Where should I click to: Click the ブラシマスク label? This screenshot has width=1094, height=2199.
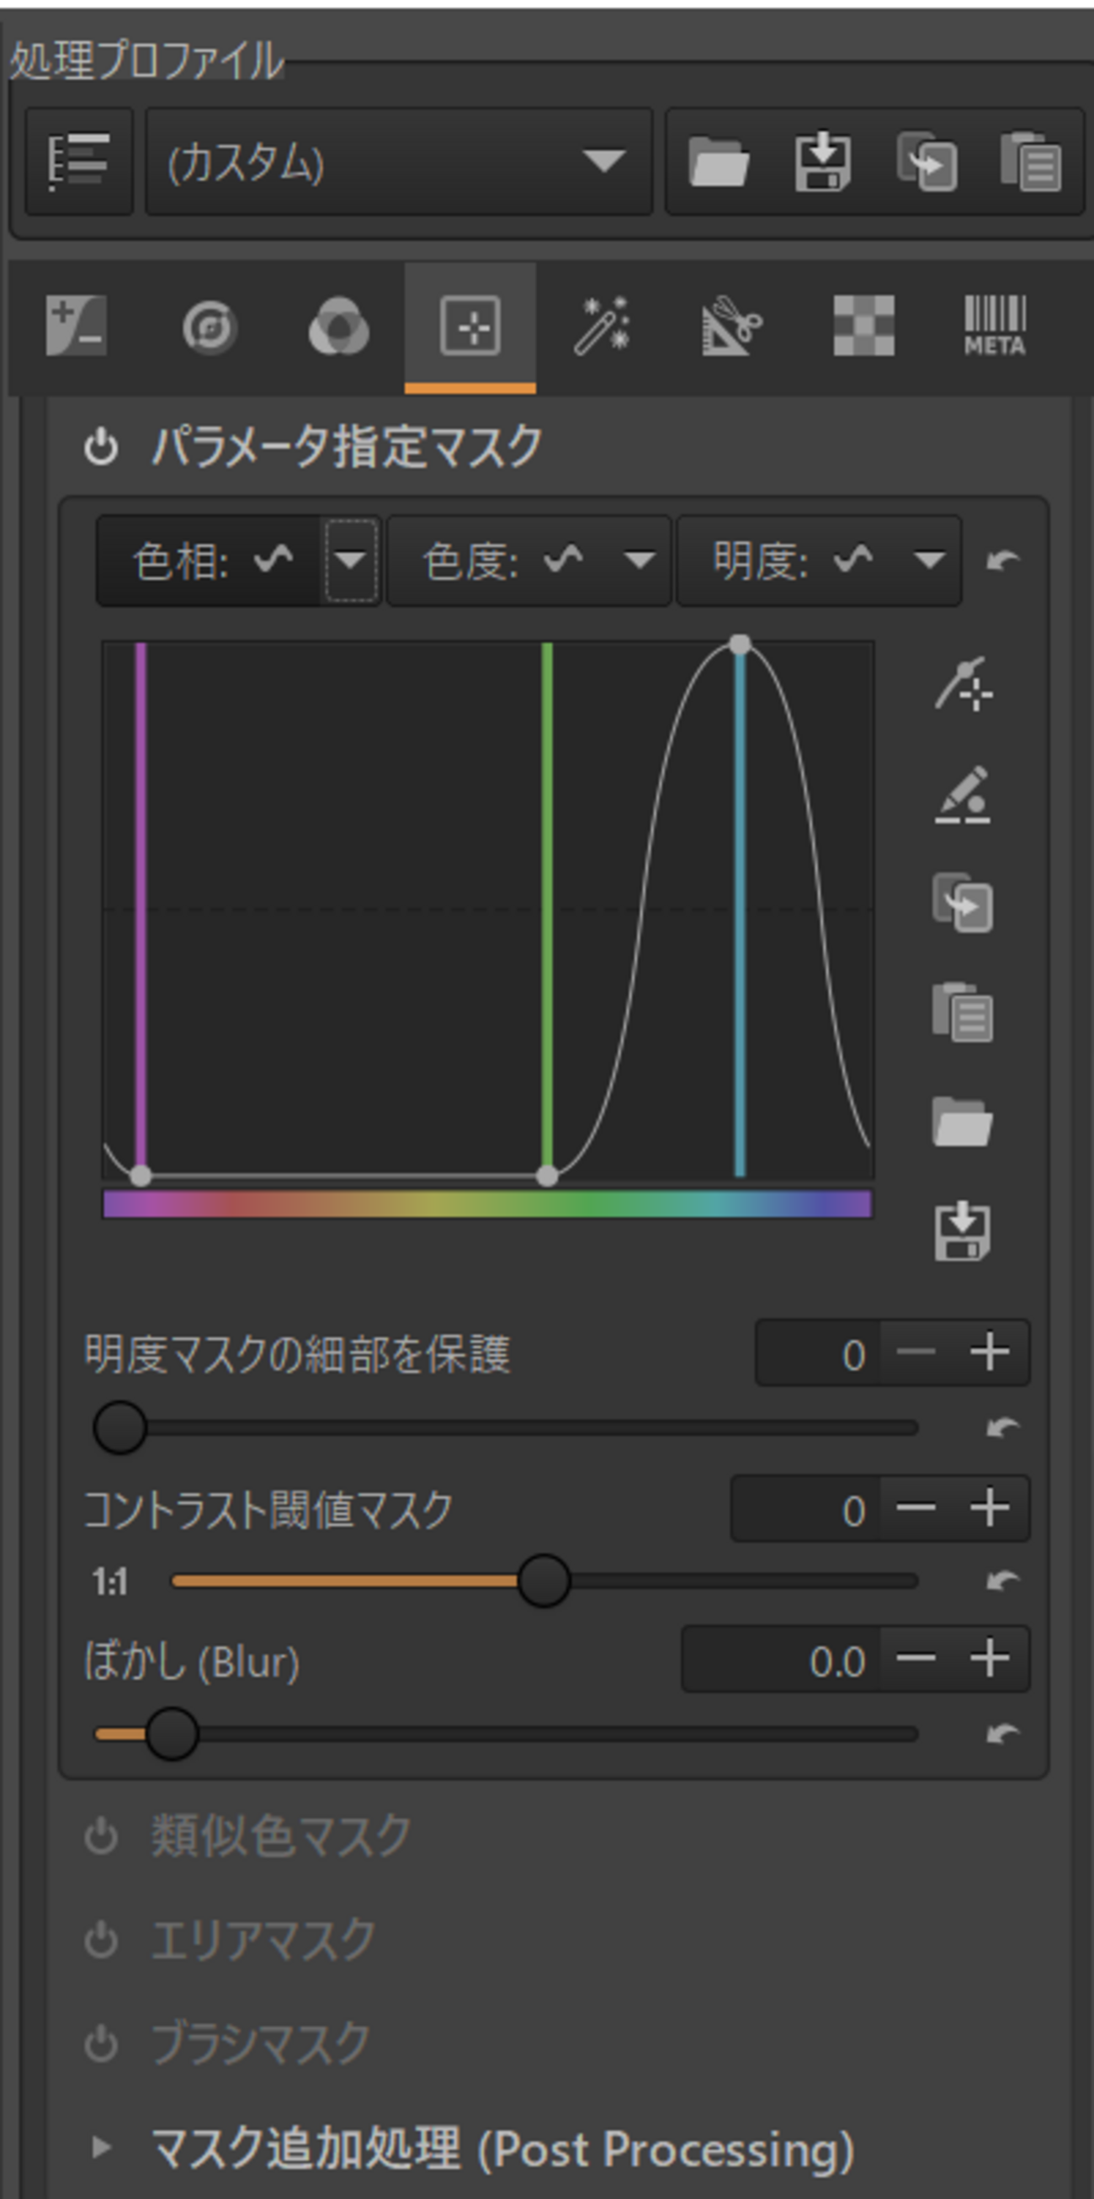(x=260, y=2043)
